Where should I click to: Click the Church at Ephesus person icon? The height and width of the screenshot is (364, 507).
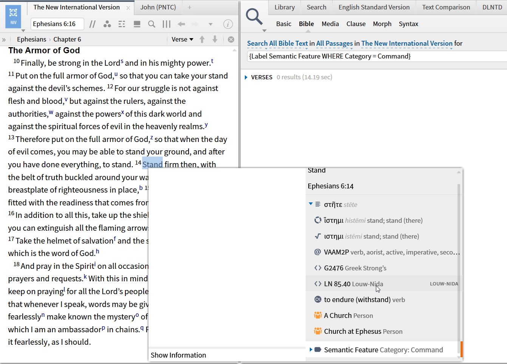[318, 331]
